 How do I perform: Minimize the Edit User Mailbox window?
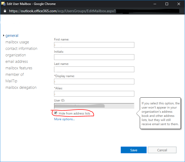155,4
